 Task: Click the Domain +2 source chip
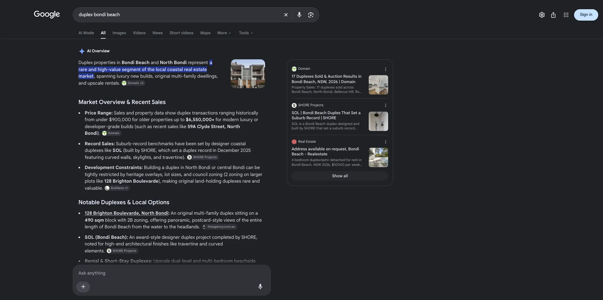(x=133, y=83)
